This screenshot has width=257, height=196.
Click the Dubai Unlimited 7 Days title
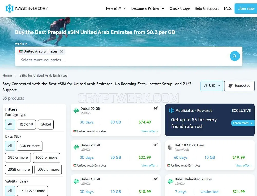tap(193, 179)
